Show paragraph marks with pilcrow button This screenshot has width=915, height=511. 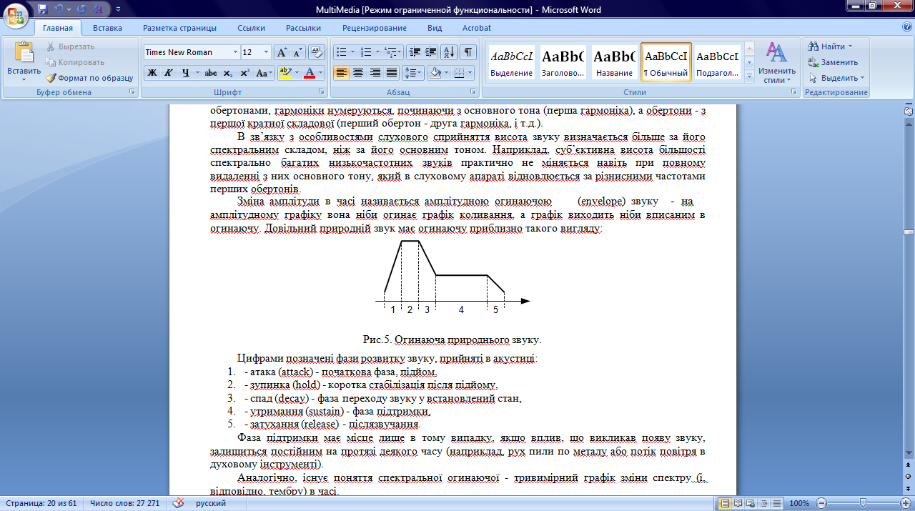pos(468,52)
